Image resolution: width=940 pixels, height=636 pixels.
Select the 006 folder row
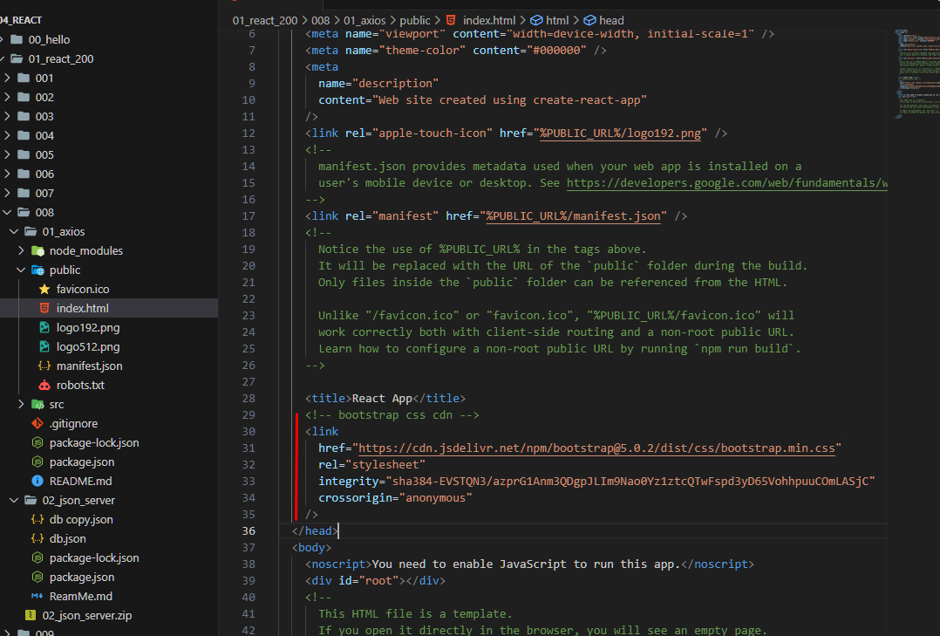point(109,174)
